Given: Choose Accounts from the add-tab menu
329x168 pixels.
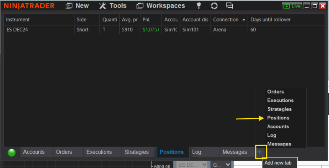Looking at the screenshot, I should 281,127.
